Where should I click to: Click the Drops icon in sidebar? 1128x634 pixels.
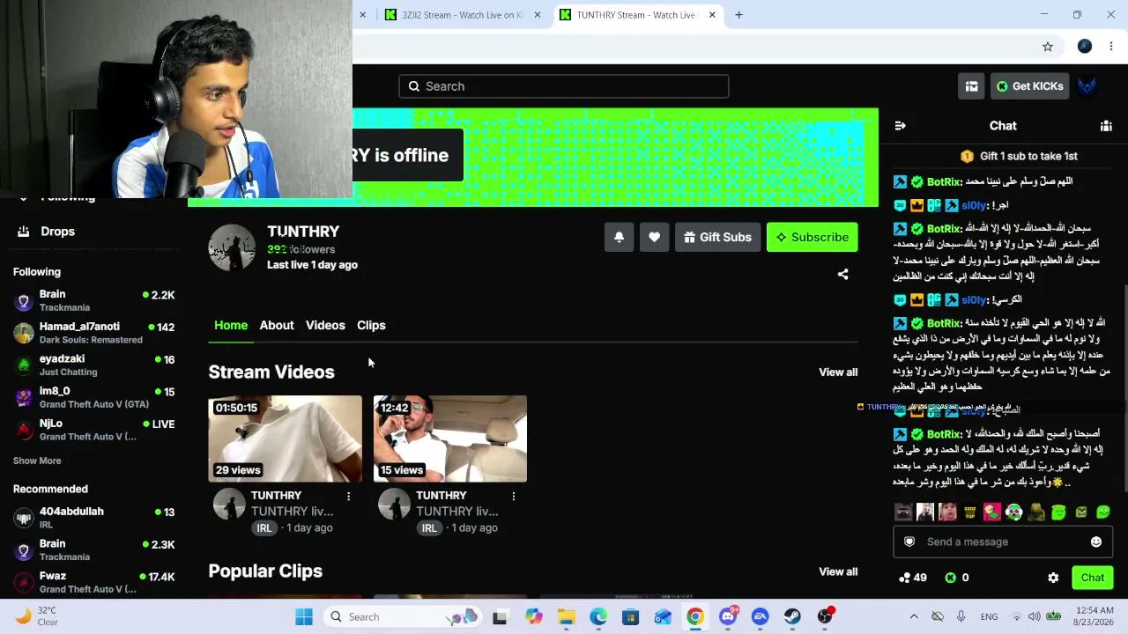23,232
